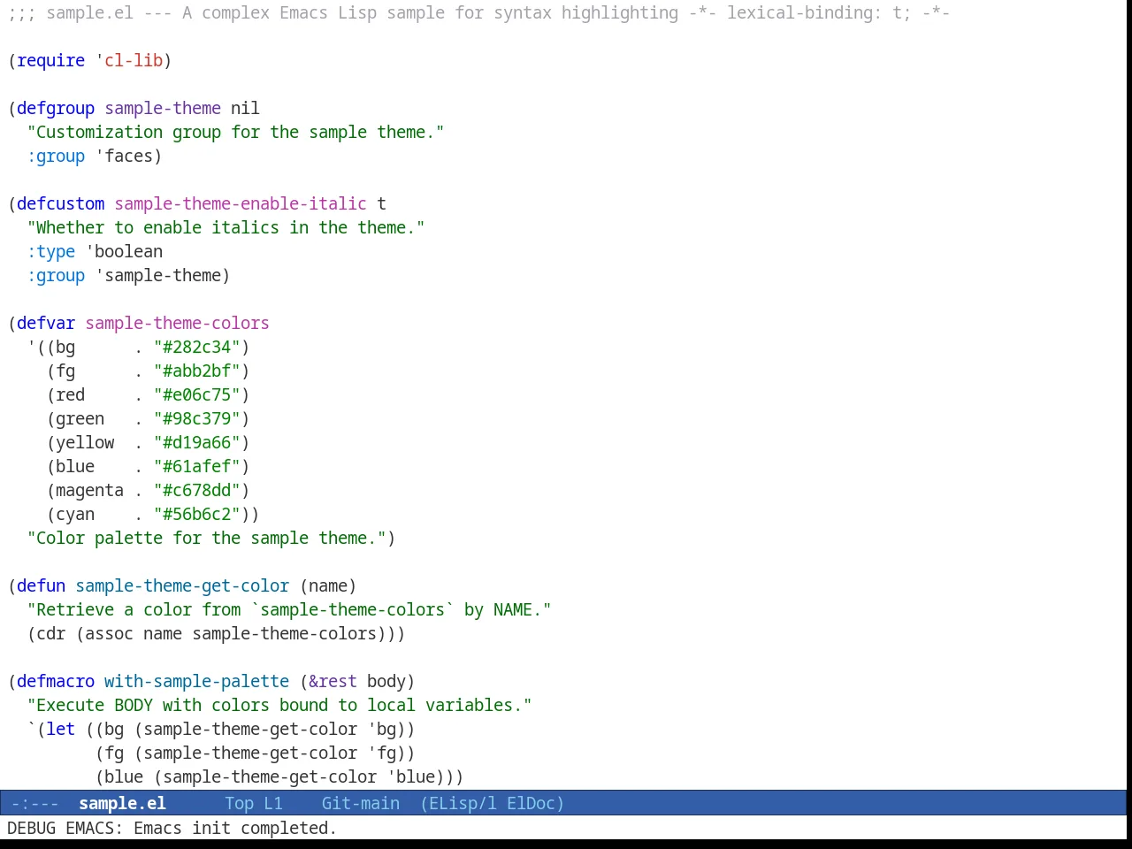The height and width of the screenshot is (849, 1132).
Task: Click the 'nil' after sample-theme
Action: (x=246, y=108)
